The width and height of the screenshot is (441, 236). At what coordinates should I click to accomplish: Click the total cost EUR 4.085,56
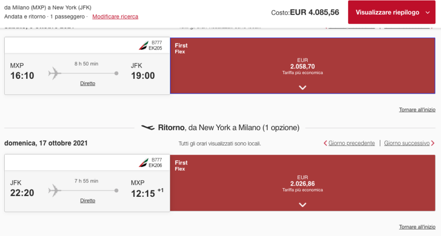coord(314,12)
